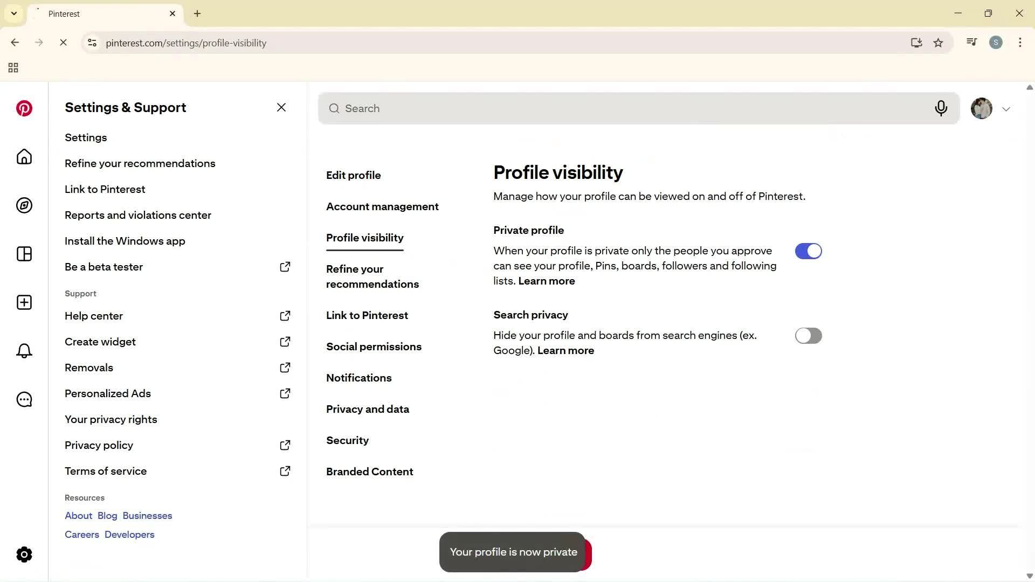Expand the profile menu chevron beside avatar
The image size is (1035, 582).
1006,108
